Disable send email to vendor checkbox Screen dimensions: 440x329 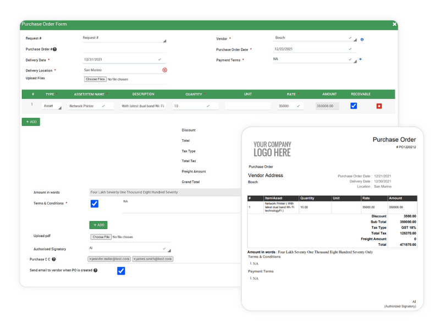pyautogui.click(x=121, y=271)
